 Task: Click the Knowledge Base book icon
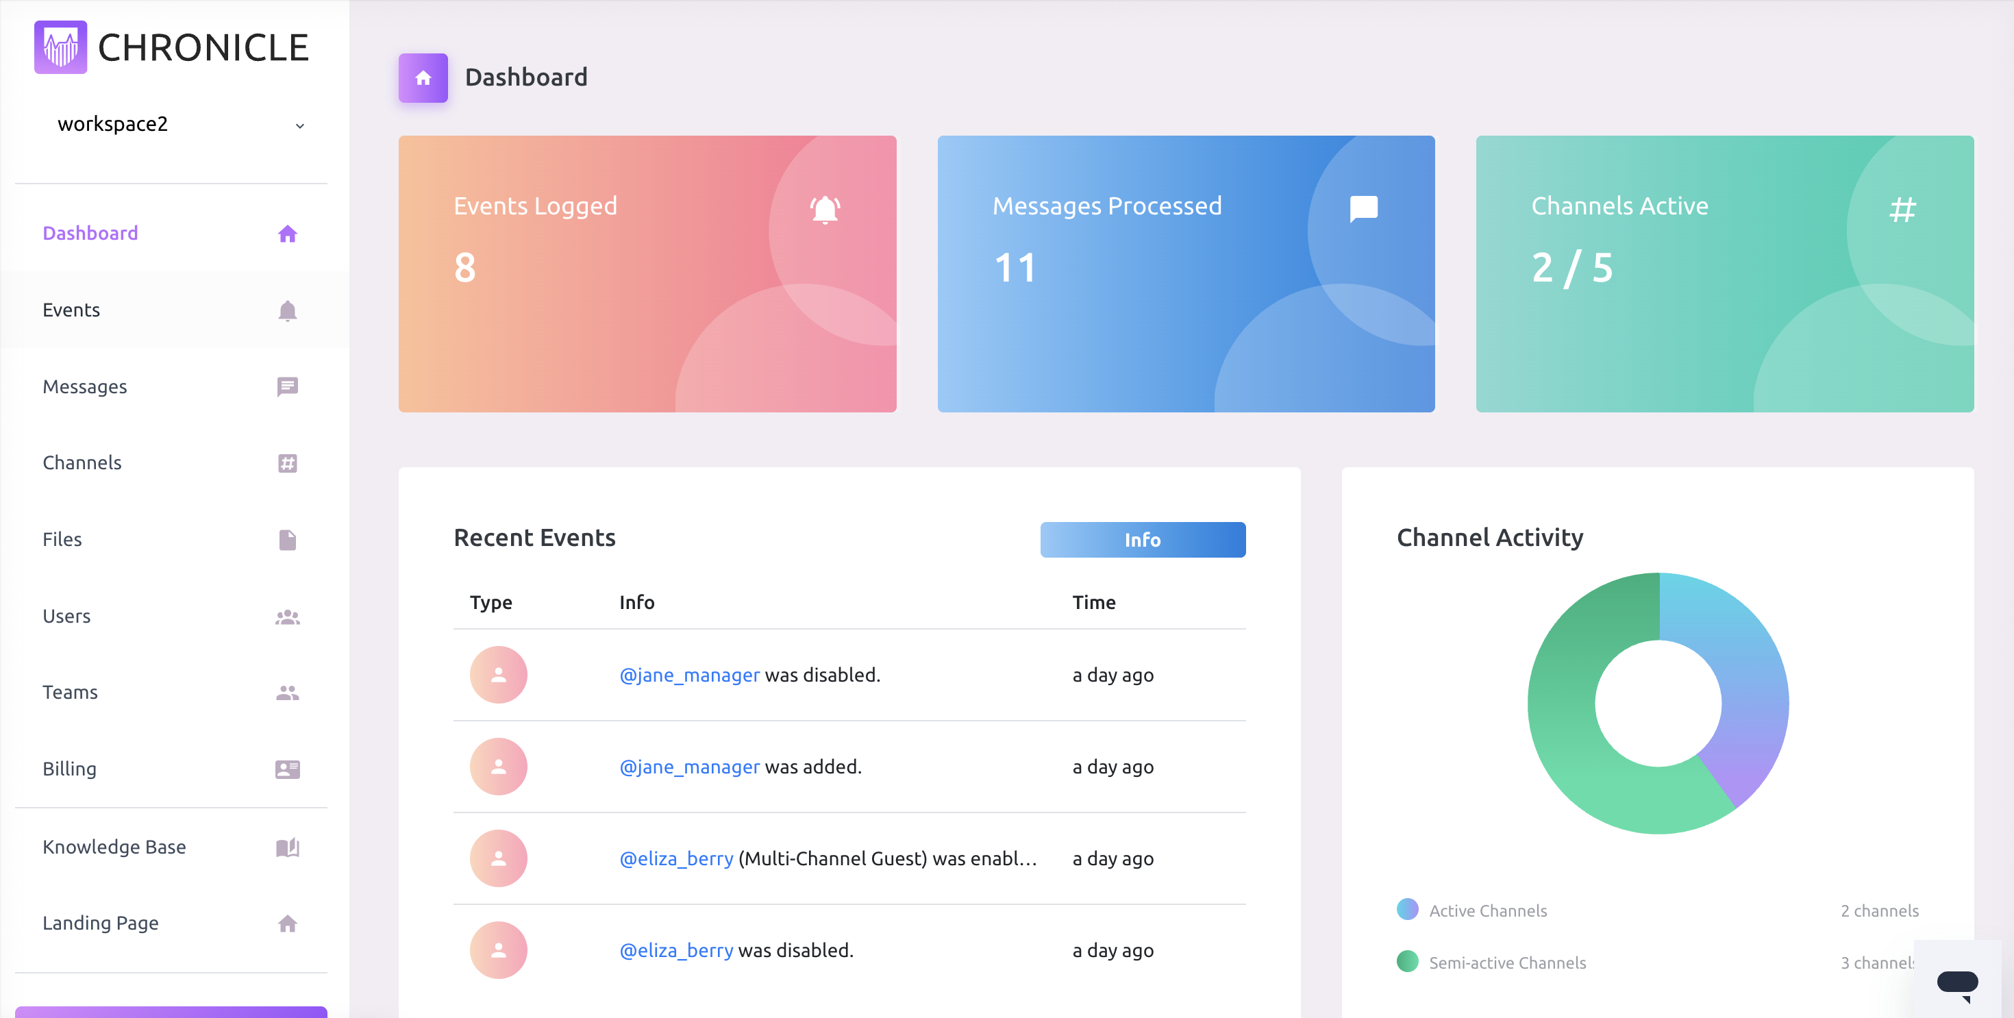coord(287,847)
